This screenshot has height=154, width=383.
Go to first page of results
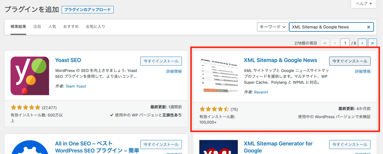[325, 43]
